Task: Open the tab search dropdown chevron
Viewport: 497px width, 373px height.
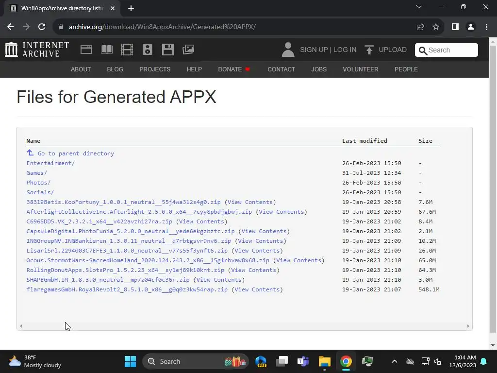Action: [x=419, y=7]
